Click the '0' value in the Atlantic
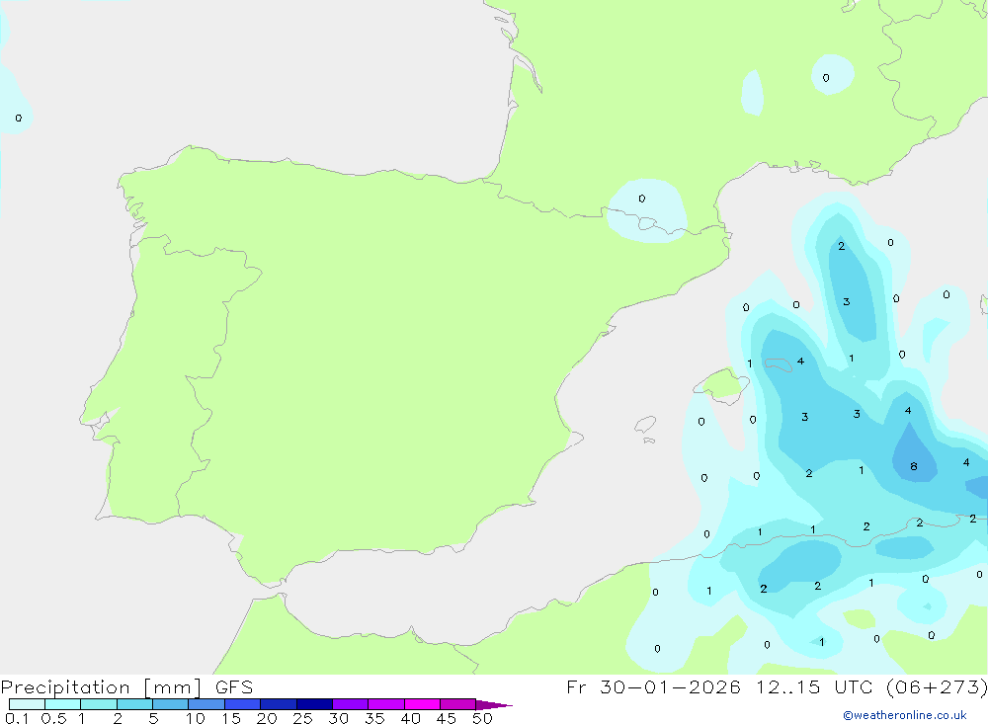This screenshot has height=724, width=988. point(18,118)
